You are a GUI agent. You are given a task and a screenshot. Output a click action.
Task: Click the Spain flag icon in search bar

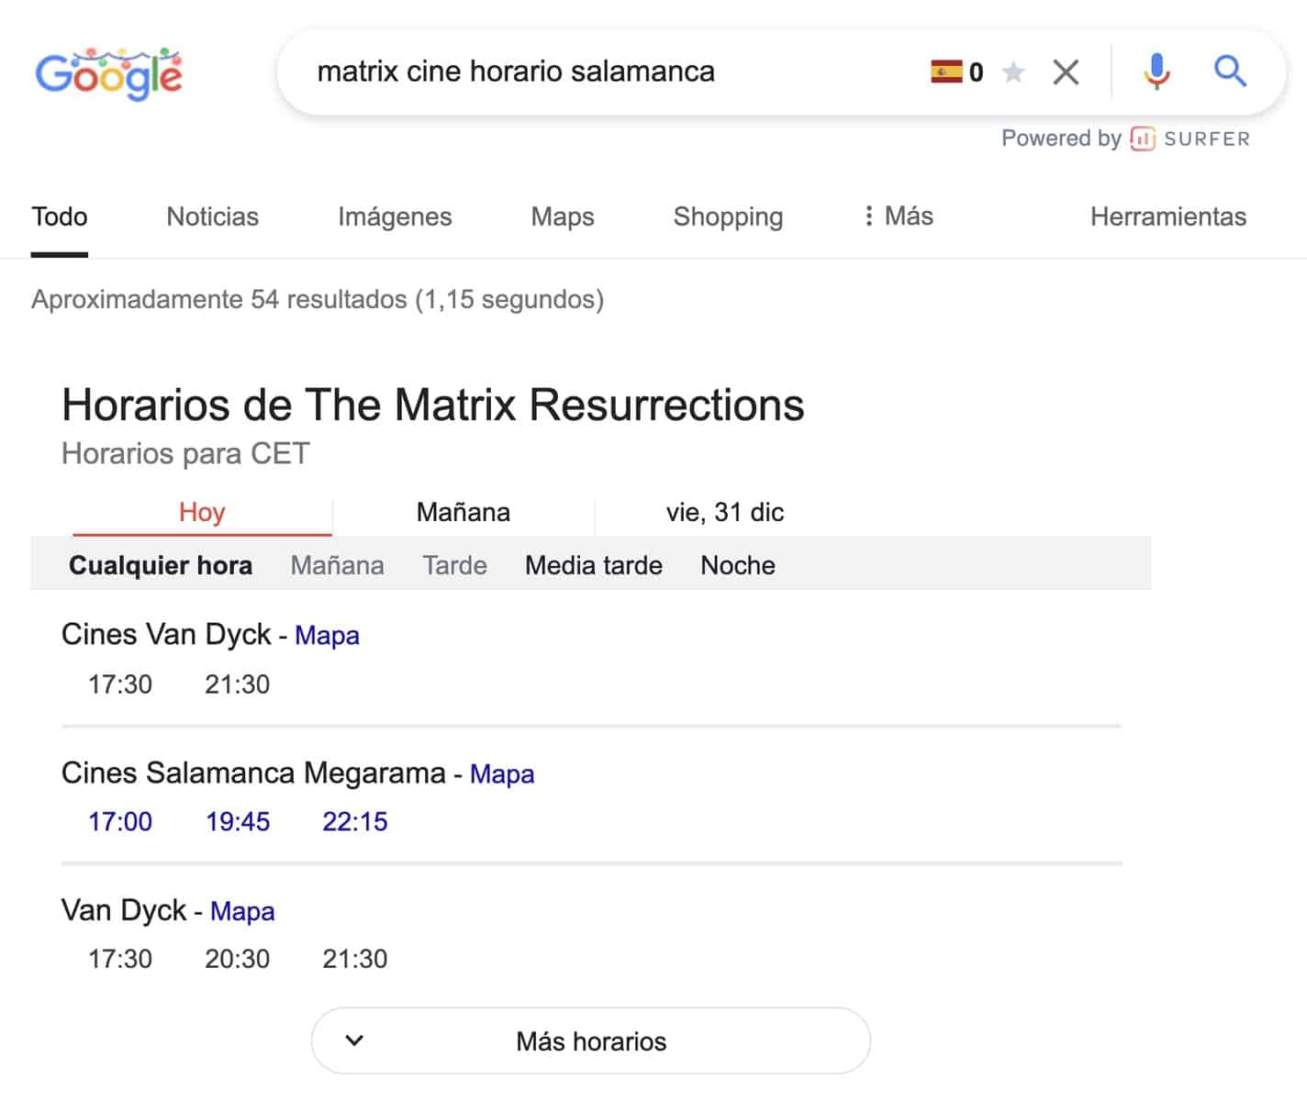[946, 72]
